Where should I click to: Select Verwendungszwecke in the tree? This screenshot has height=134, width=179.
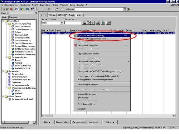click(x=20, y=85)
